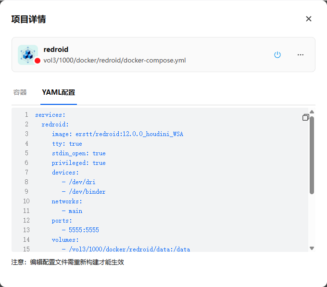Click the 'devices:' line
The image size is (327, 287).
tap(65, 173)
